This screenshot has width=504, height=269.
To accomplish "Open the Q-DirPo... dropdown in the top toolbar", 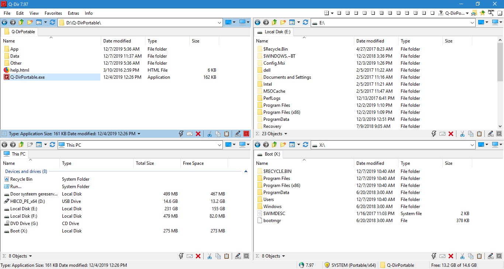I will coord(467,13).
